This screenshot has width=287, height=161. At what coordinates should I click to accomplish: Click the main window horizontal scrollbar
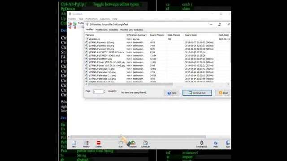coord(138,137)
